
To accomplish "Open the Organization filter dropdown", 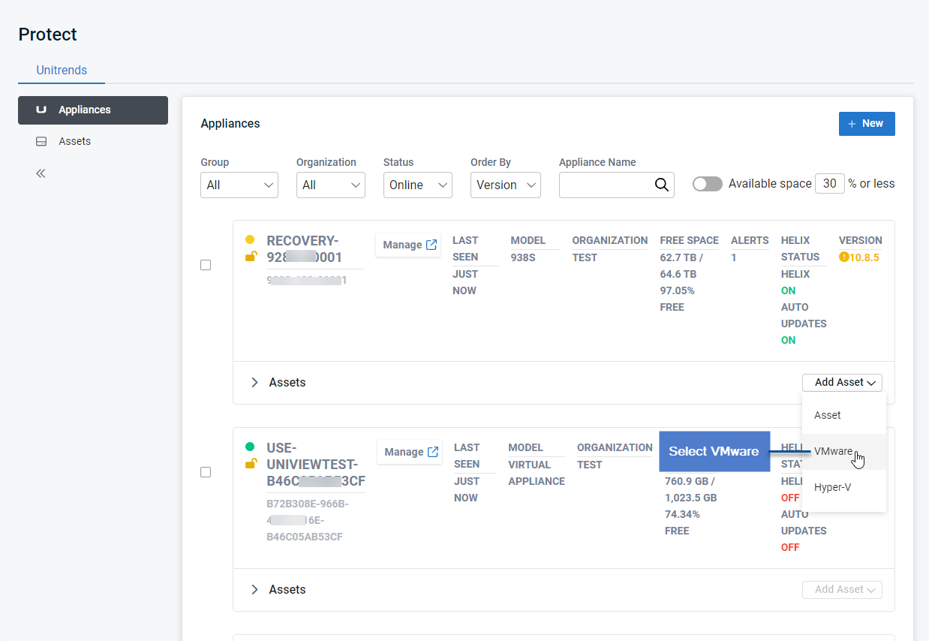I will click(x=331, y=185).
